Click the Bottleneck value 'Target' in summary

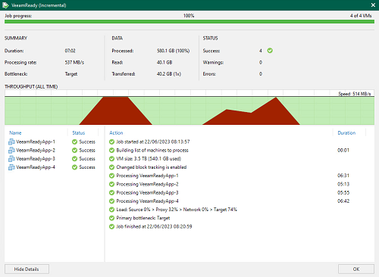(x=71, y=74)
